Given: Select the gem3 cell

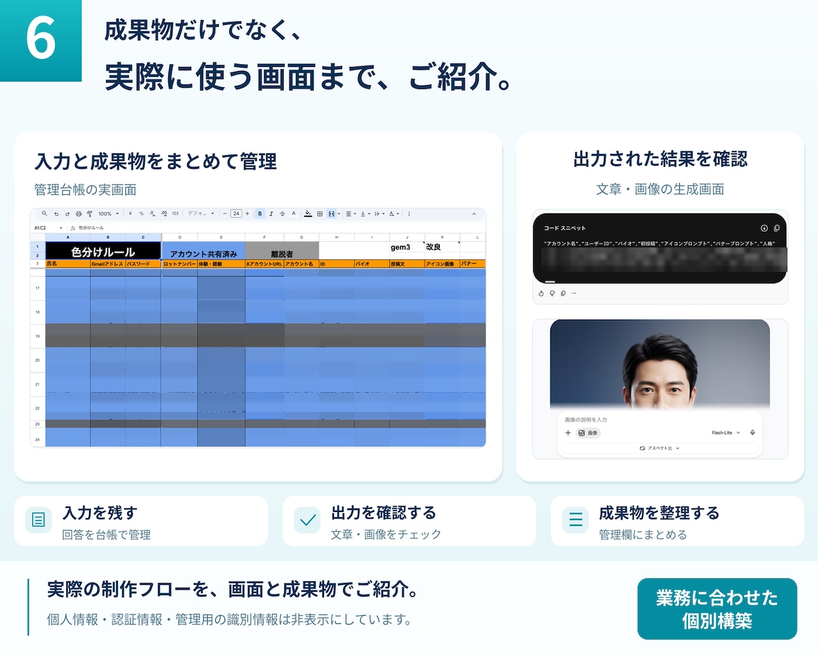Looking at the screenshot, I should 406,247.
